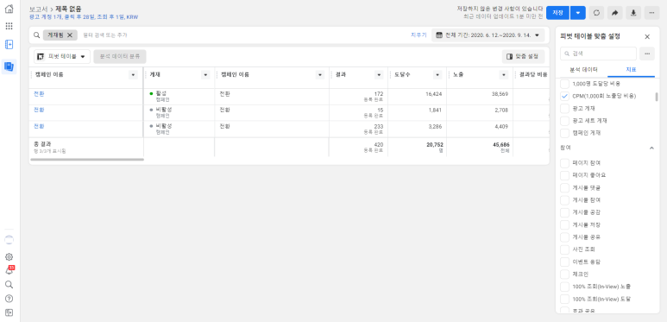Click the share report arrow icon

(x=614, y=13)
